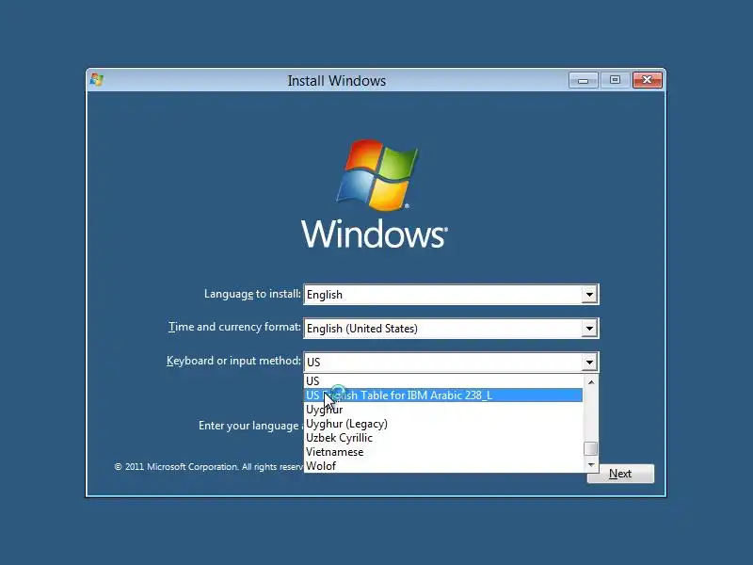Screen dimensions: 753x565
Task: Select Wolof keyboard layout
Action: pyautogui.click(x=443, y=465)
